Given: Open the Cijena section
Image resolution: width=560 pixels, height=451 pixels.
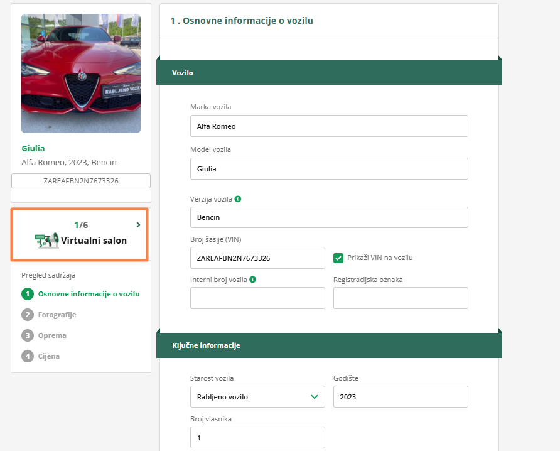Looking at the screenshot, I should [x=49, y=356].
